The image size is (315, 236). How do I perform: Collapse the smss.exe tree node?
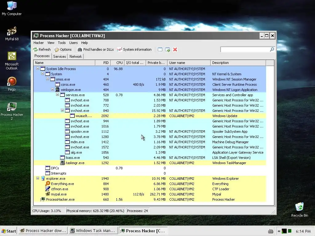point(47,79)
